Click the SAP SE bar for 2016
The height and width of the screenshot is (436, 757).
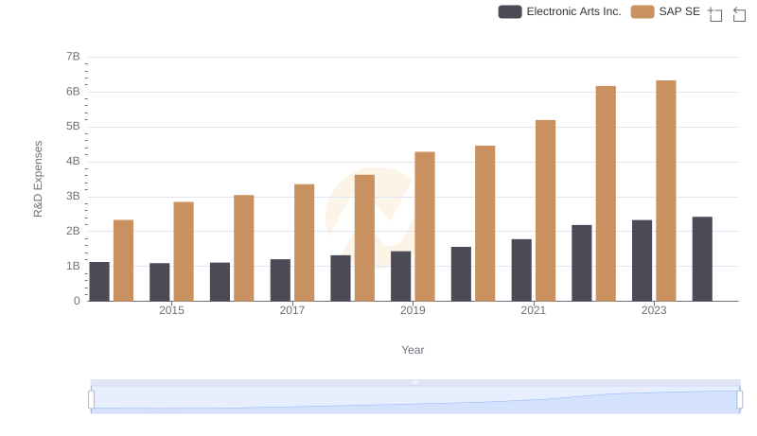click(244, 249)
